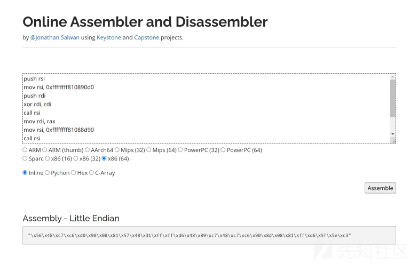Click the textarea resize handle corner
This screenshot has width=418, height=264.
393,141
